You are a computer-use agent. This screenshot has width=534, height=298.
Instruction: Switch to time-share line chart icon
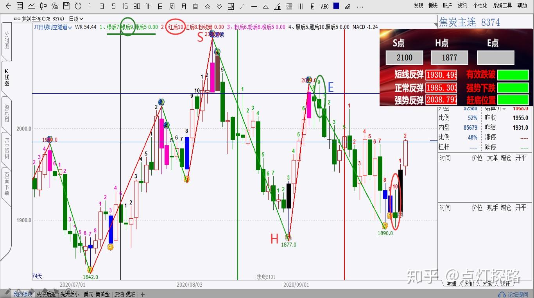pyautogui.click(x=31, y=6)
